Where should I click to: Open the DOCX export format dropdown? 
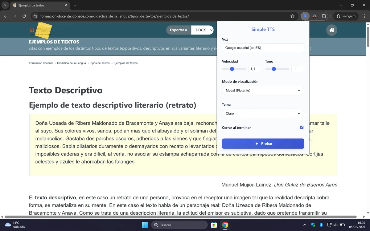click(202, 30)
